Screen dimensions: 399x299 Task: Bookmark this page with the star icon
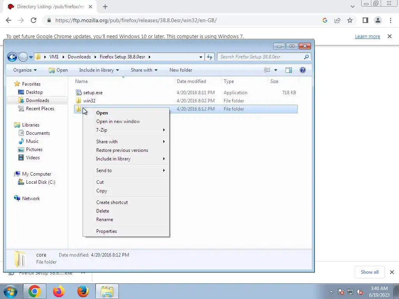350,20
